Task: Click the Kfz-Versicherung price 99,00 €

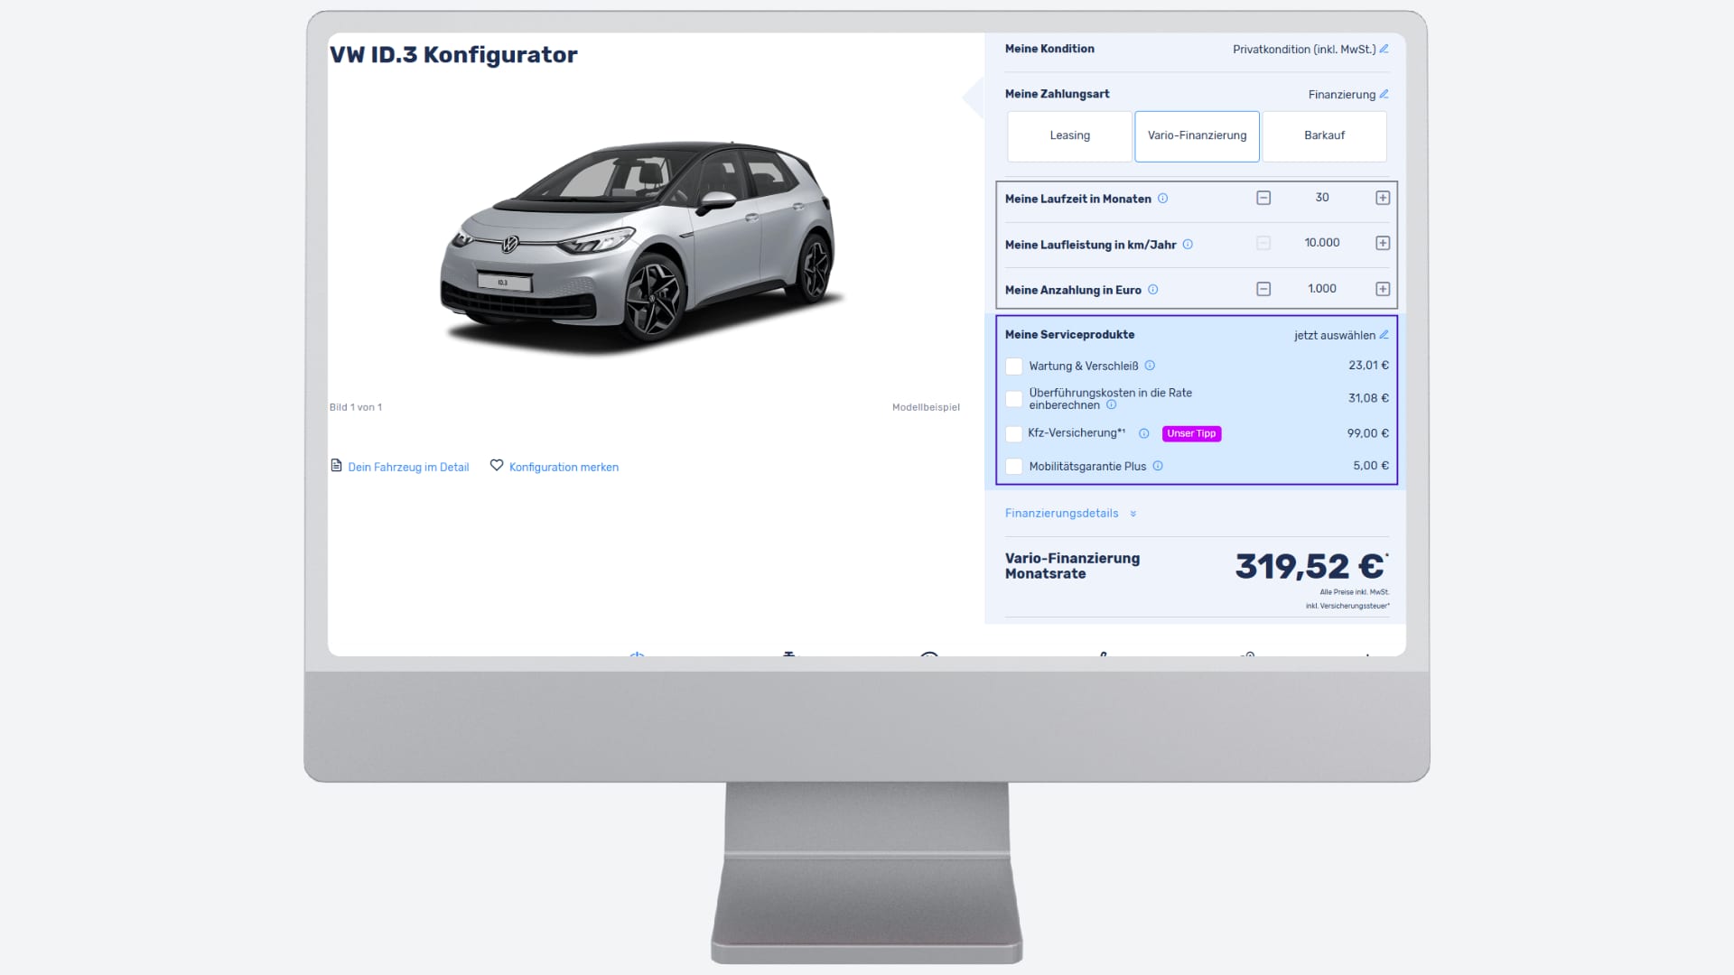Action: pos(1368,434)
